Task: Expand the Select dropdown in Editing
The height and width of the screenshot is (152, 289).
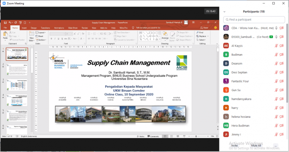Action: (202, 40)
